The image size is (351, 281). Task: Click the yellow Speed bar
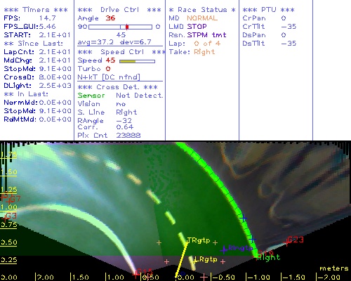click(128, 61)
